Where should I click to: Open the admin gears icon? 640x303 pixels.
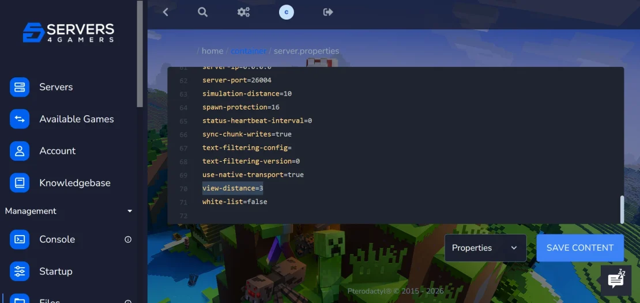tap(244, 12)
